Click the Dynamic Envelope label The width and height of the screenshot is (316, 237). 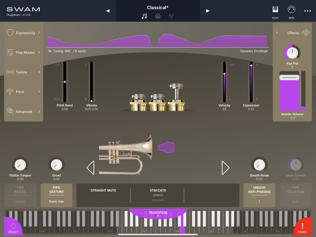click(254, 51)
